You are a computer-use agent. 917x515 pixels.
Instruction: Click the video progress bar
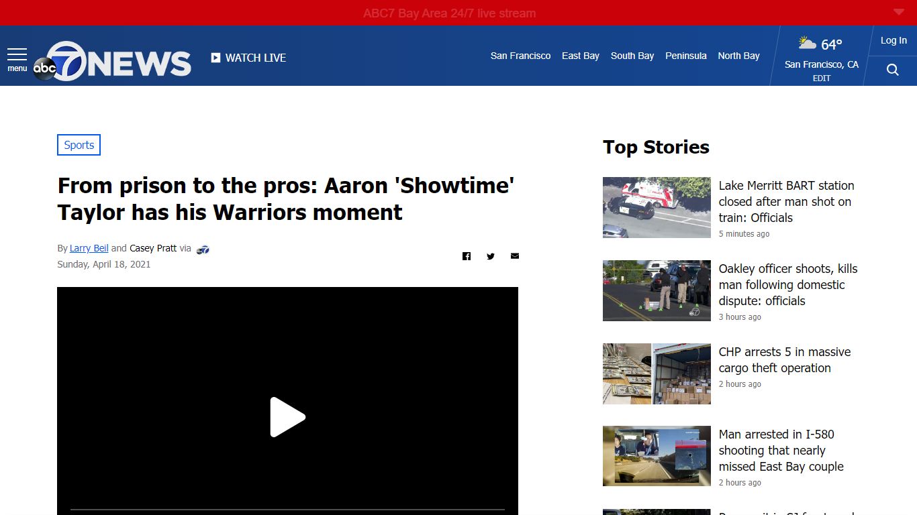(287, 510)
